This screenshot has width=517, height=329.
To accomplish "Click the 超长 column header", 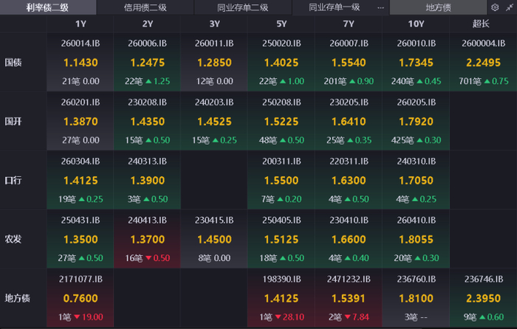I will click(x=481, y=24).
